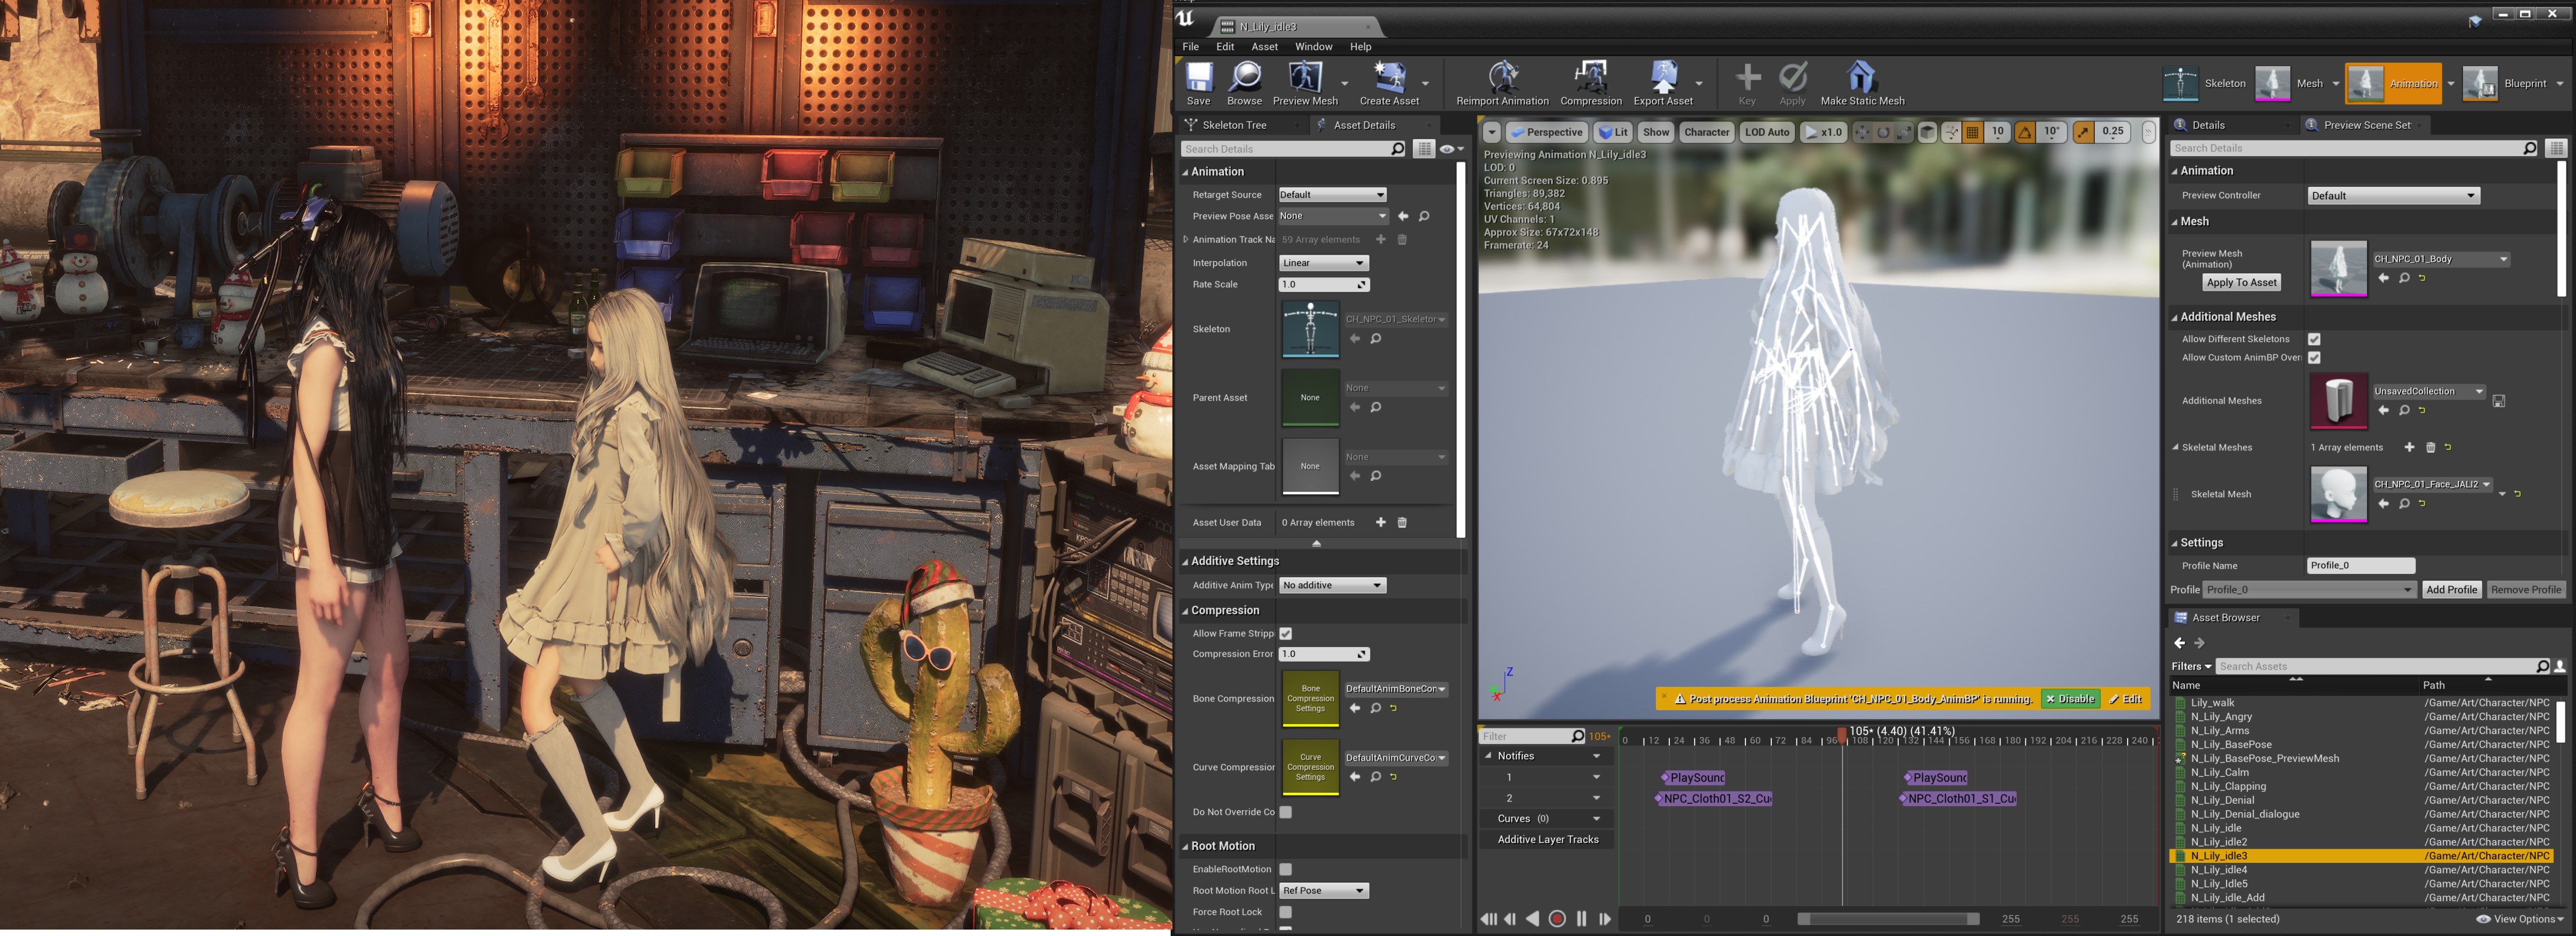The height and width of the screenshot is (936, 2576).
Task: Open the Preview Mesh tool
Action: 1305,84
